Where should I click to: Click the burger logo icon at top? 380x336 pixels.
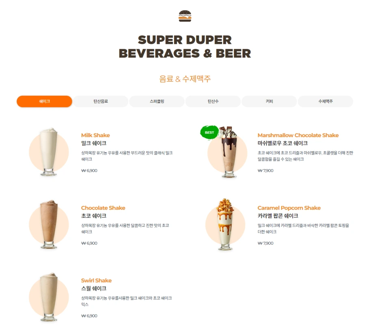(185, 16)
